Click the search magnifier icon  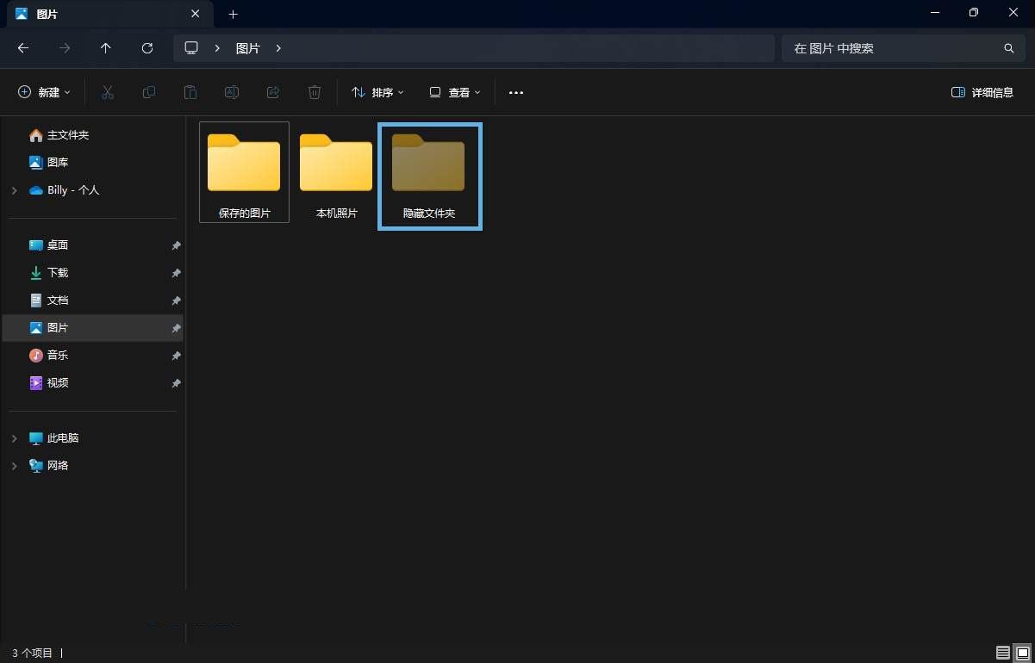(1009, 48)
